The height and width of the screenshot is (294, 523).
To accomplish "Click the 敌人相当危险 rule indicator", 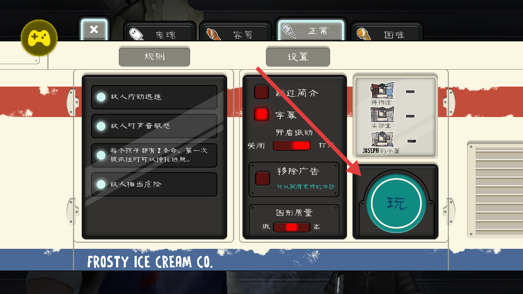I will [101, 184].
